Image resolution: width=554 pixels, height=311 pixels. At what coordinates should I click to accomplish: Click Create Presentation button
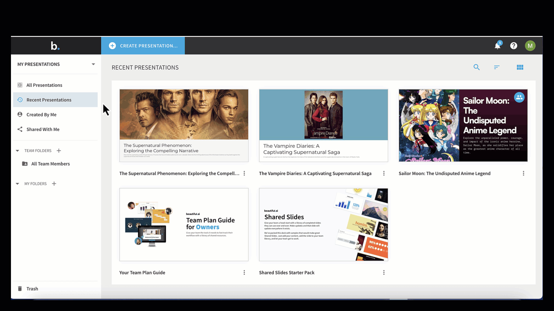pos(143,46)
